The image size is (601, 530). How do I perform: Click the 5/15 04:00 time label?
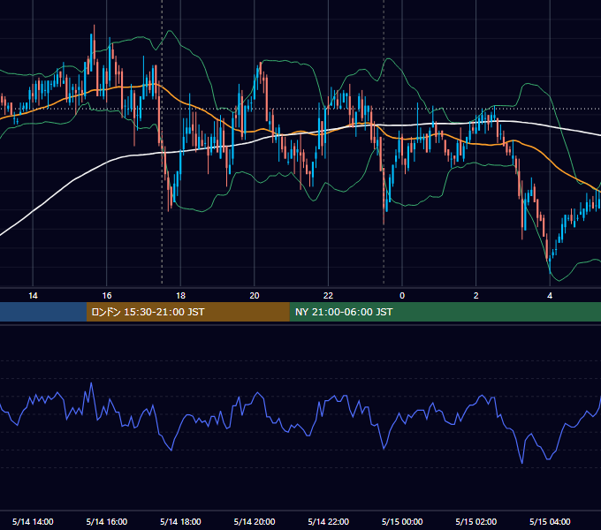(x=550, y=521)
